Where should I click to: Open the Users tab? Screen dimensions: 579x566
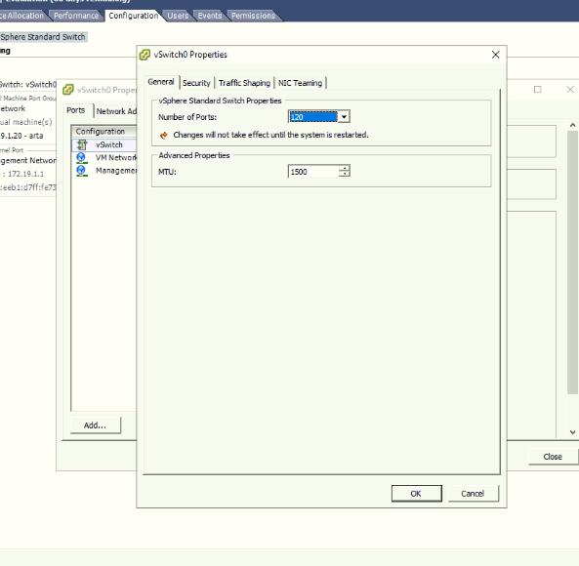tap(178, 16)
